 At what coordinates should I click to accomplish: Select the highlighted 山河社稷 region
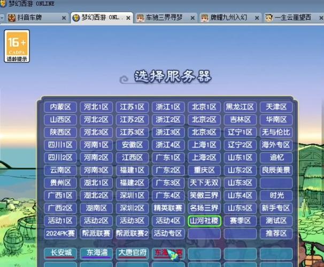pos(204,221)
